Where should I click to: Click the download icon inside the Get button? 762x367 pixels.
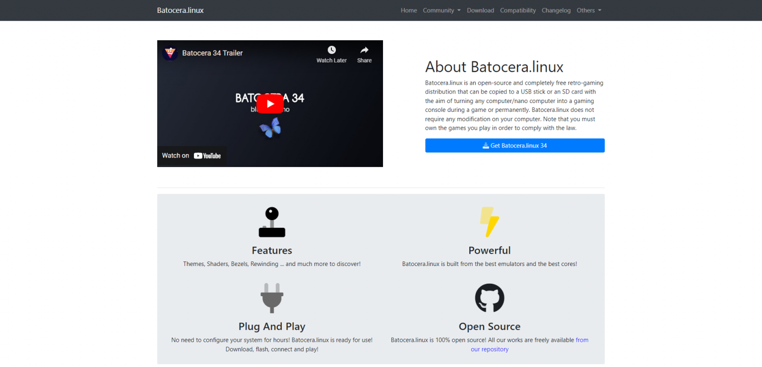point(485,145)
